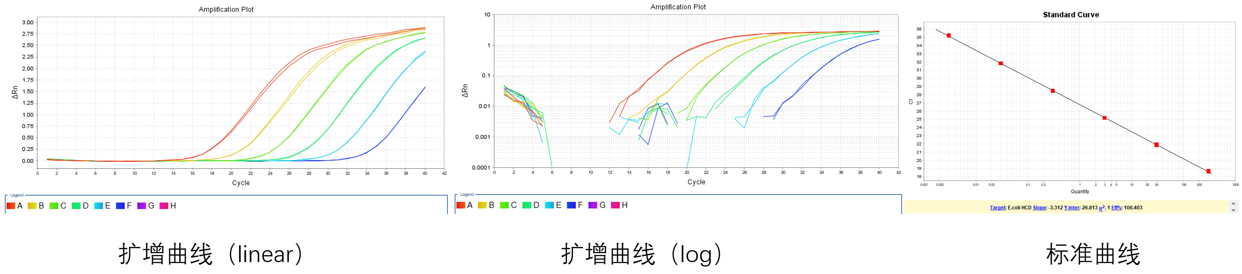Click the ΔRn axis label of the log plot

click(x=465, y=90)
